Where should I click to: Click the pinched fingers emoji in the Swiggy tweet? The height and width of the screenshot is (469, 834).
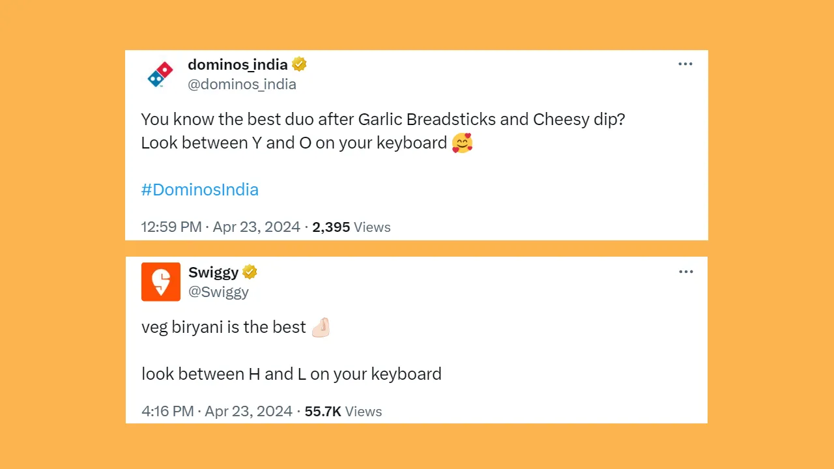tap(321, 327)
